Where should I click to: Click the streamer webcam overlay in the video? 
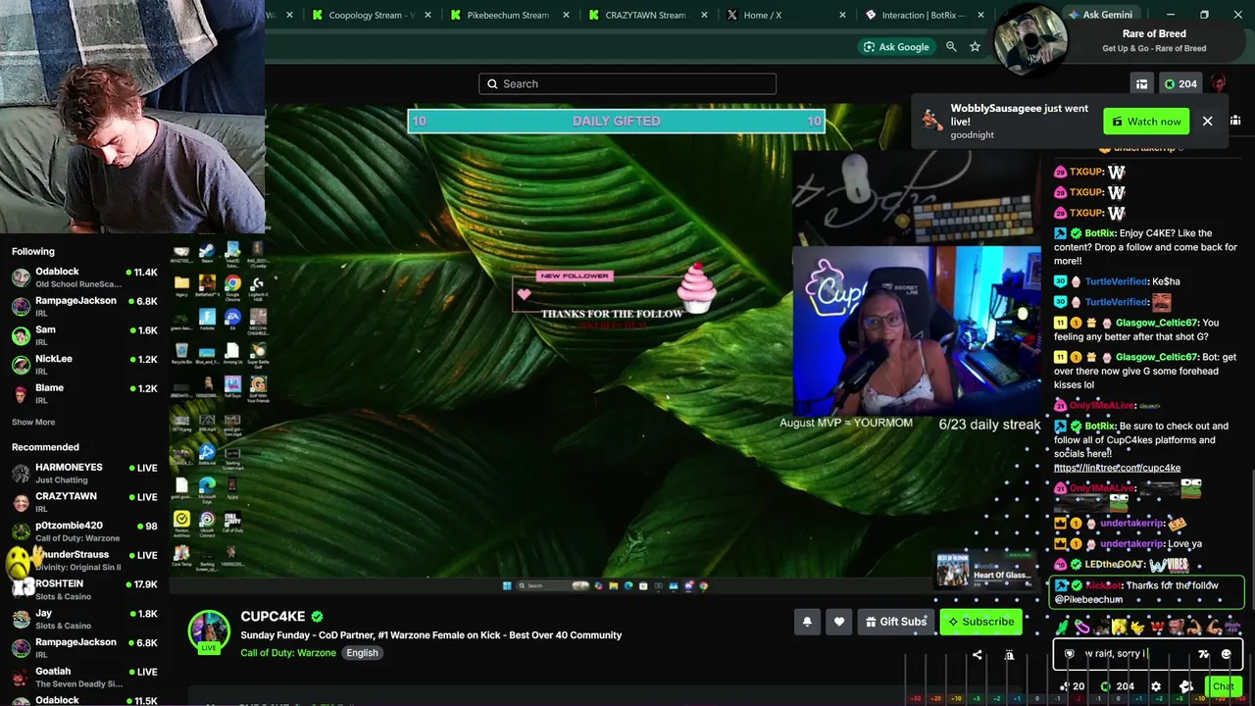tap(917, 329)
